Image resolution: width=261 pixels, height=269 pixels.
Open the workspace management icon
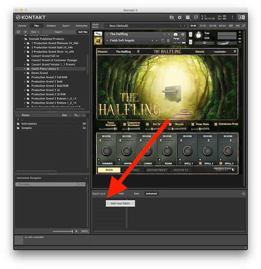[x=188, y=18]
